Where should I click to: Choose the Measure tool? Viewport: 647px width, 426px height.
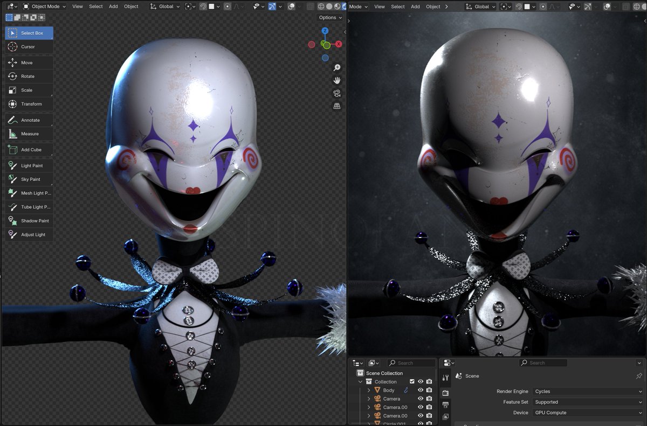(29, 134)
